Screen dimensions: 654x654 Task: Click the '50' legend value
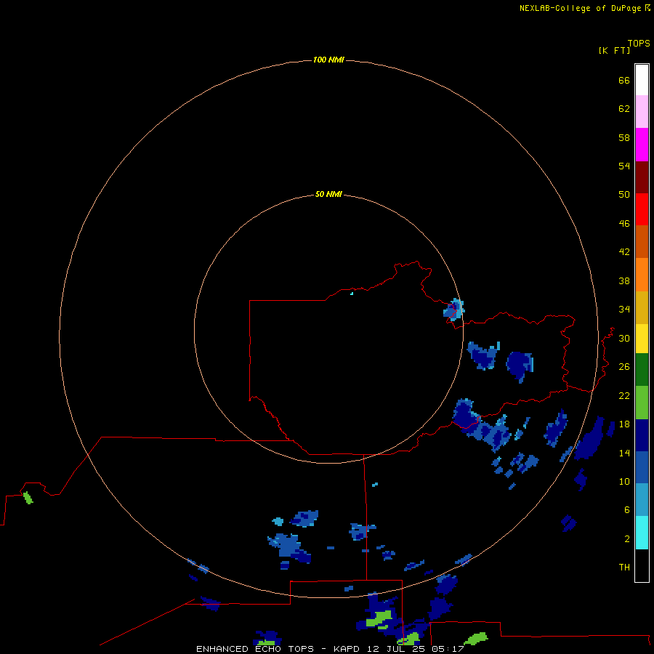tap(624, 195)
